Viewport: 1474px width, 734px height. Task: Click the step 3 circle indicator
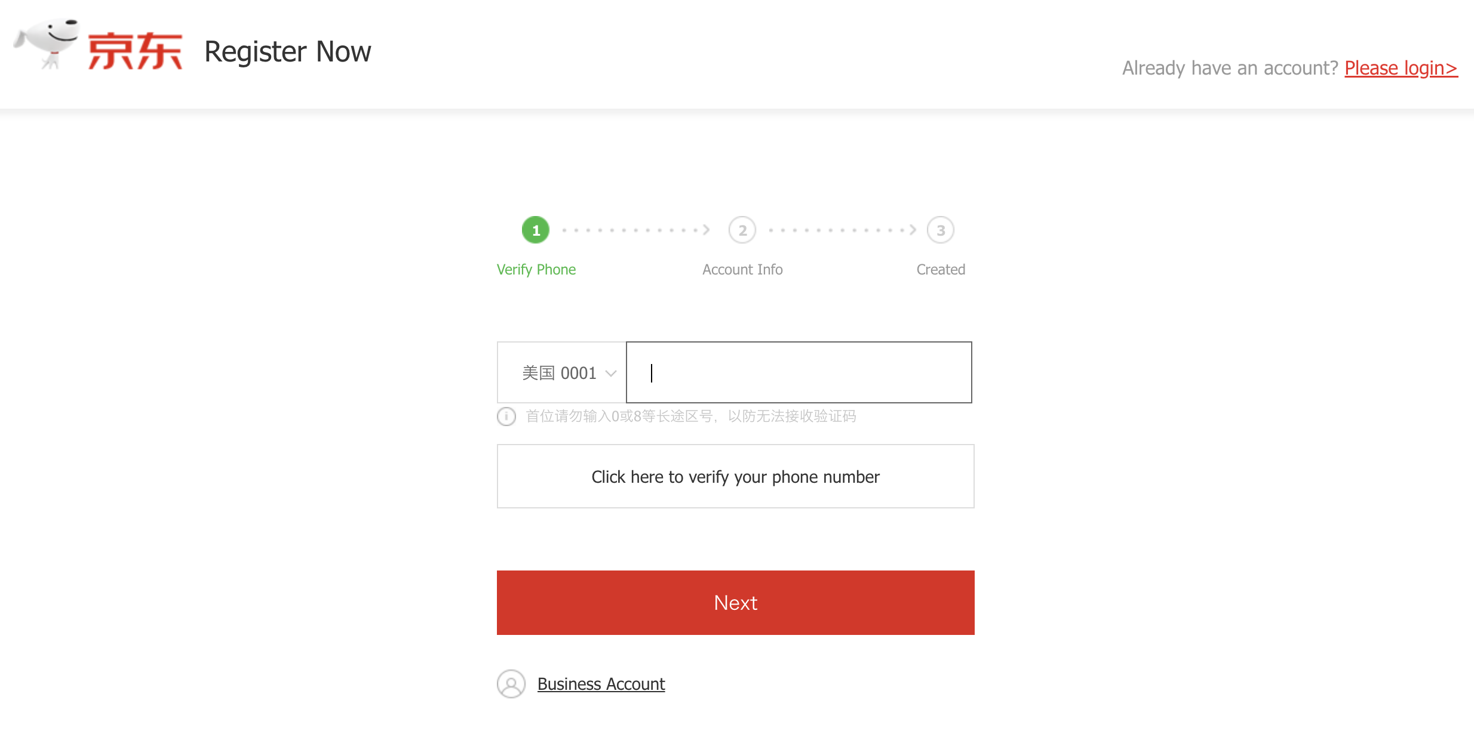tap(941, 230)
